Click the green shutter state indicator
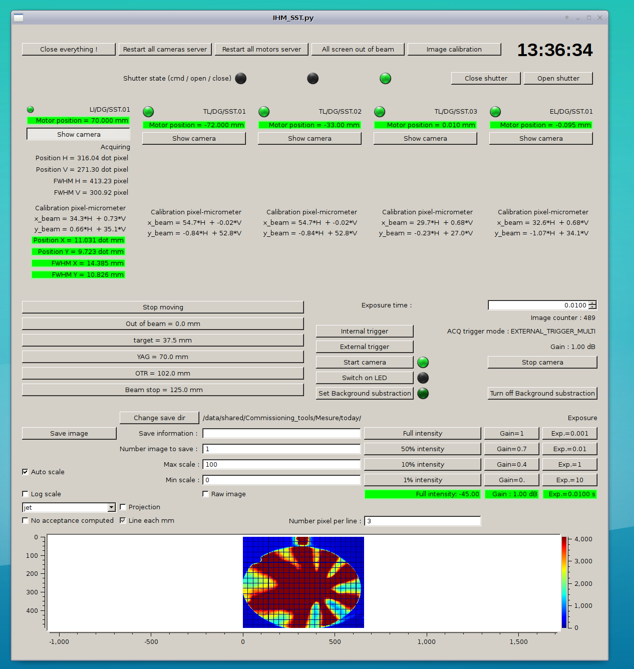The image size is (634, 669). (385, 79)
